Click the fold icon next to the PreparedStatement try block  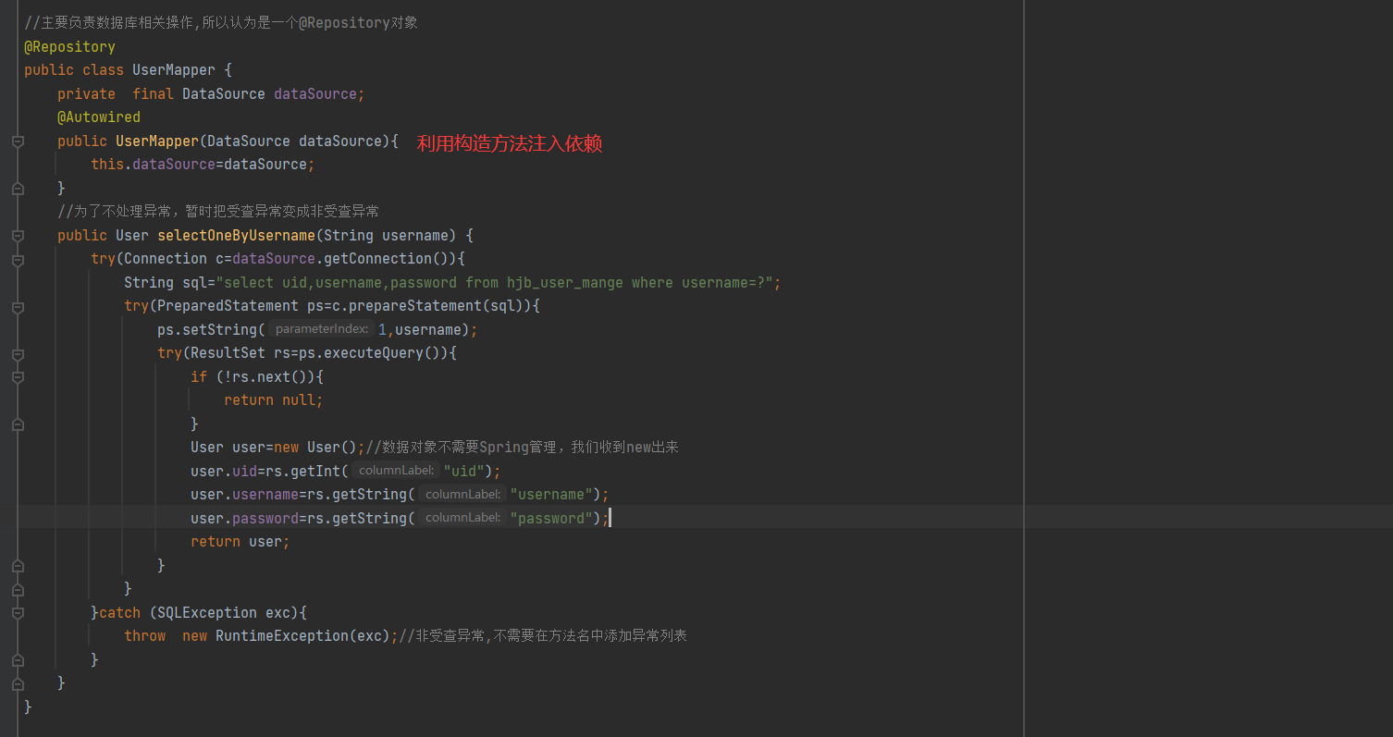[17, 305]
